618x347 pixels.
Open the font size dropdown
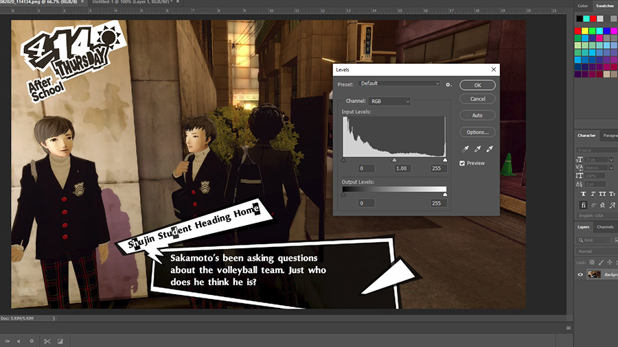click(x=611, y=160)
